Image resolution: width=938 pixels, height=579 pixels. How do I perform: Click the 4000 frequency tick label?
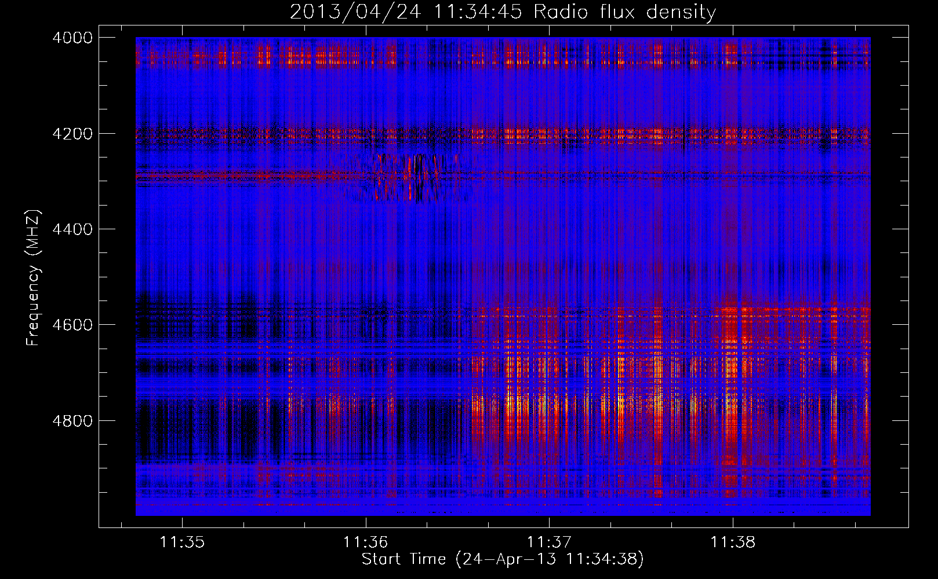tap(72, 38)
